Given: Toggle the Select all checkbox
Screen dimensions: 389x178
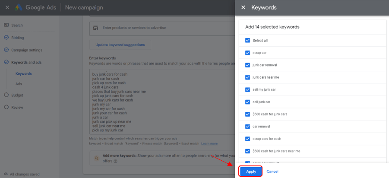Looking at the screenshot, I should 247,40.
